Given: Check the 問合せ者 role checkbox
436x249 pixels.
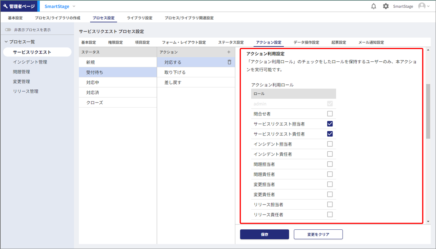Looking at the screenshot, I should coord(330,114).
